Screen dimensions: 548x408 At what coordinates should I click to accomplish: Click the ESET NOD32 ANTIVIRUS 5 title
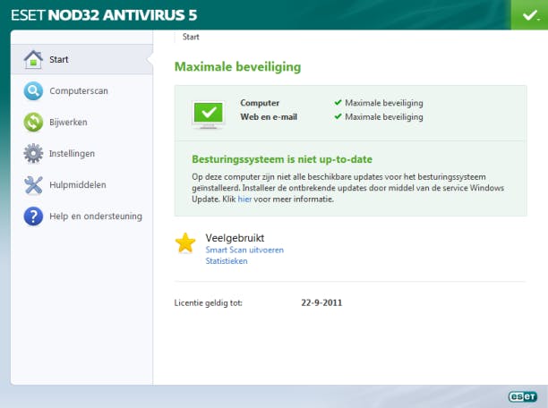pos(104,15)
